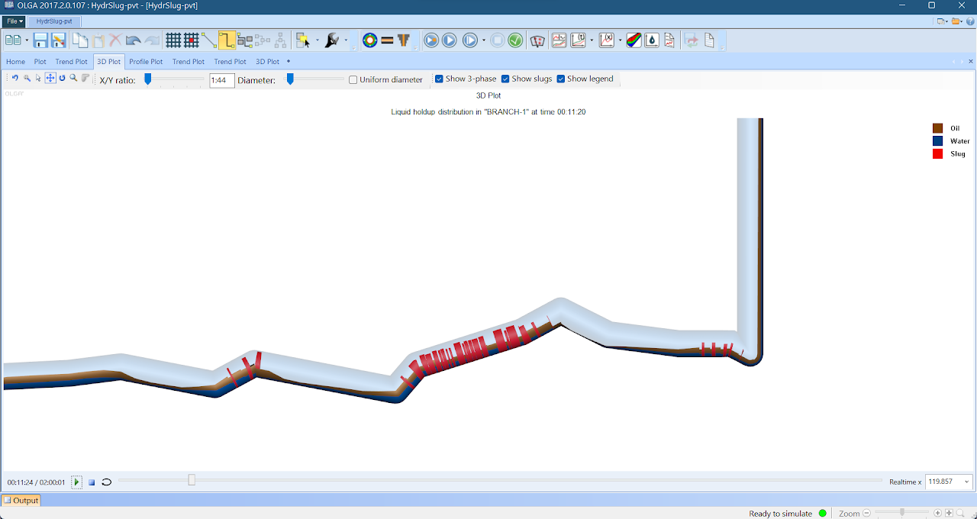Click the rainbow-colored 3D plot toolbar icon

(634, 40)
